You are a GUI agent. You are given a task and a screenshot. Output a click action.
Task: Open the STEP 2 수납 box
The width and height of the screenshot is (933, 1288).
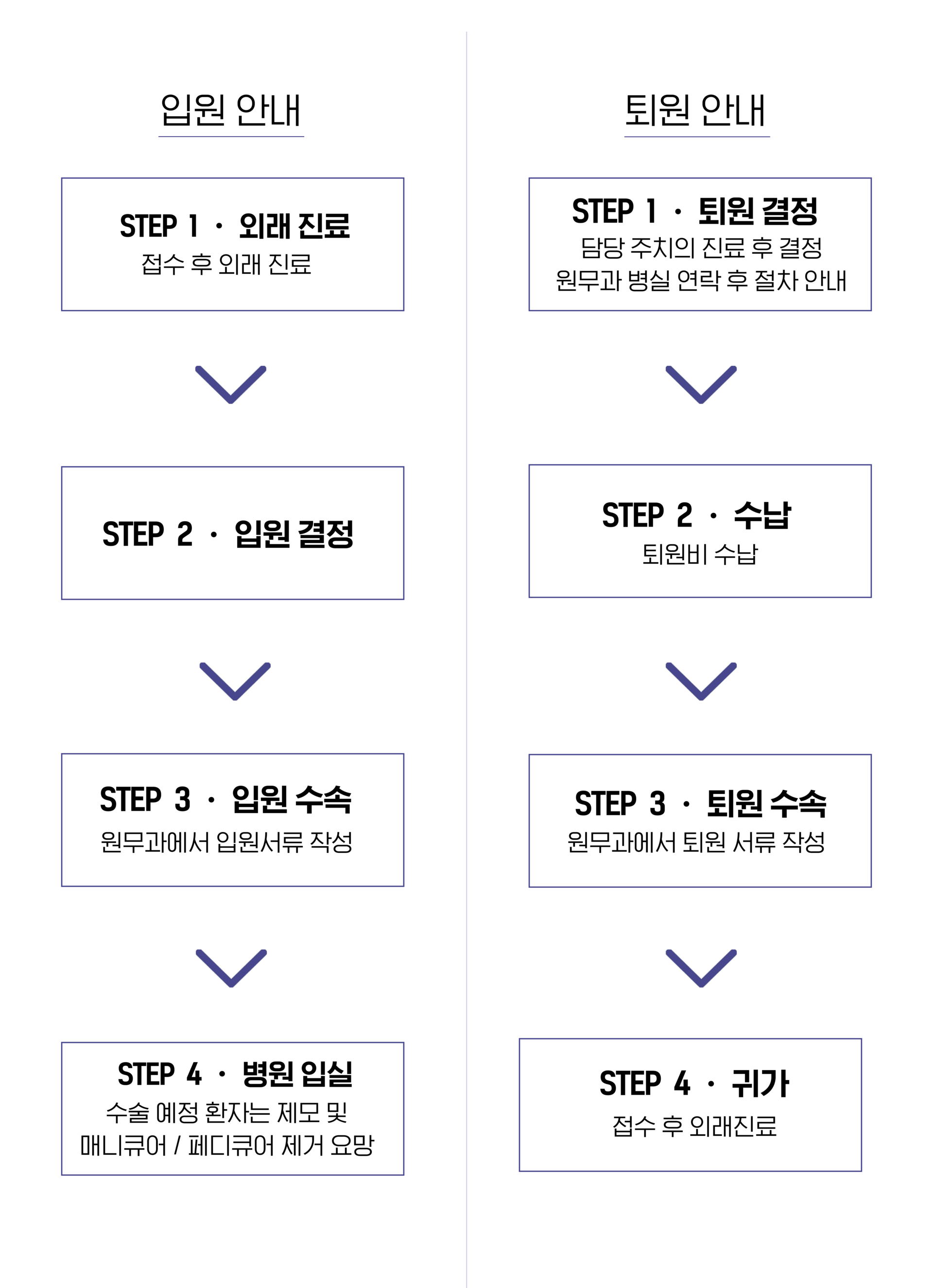click(x=700, y=531)
